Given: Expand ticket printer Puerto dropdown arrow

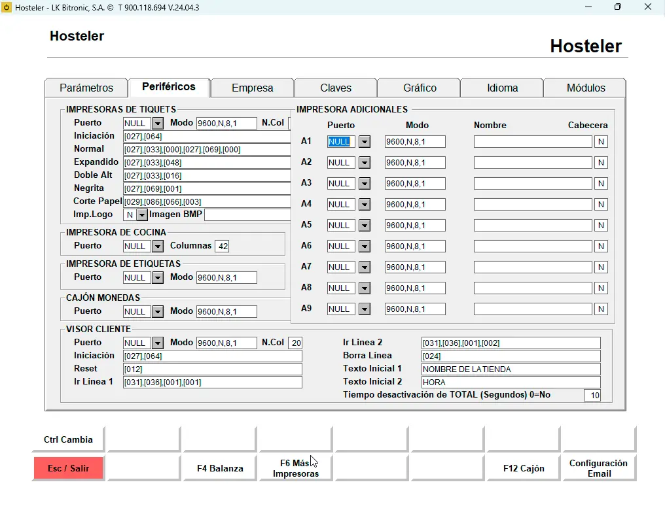Looking at the screenshot, I should click(158, 124).
